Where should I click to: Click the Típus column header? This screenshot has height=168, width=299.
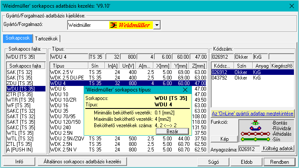coord(69,66)
